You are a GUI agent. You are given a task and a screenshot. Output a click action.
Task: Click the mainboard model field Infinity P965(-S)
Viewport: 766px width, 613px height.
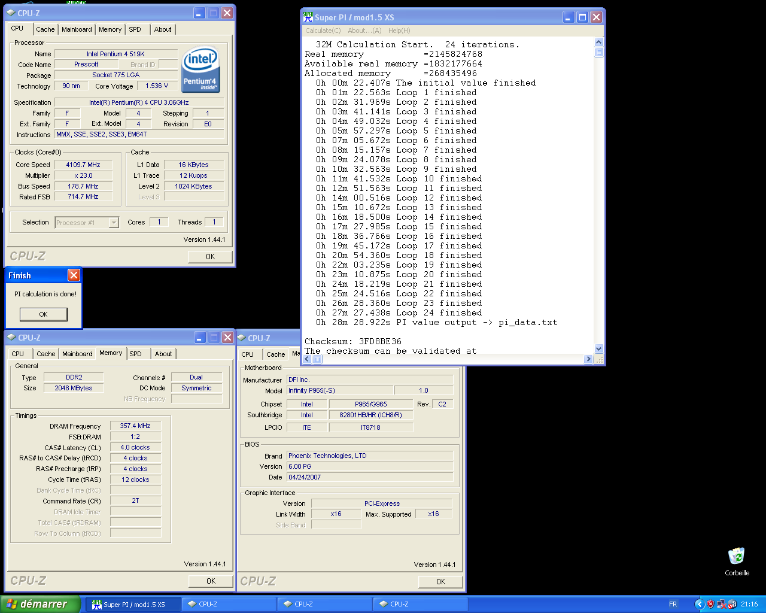tap(340, 390)
